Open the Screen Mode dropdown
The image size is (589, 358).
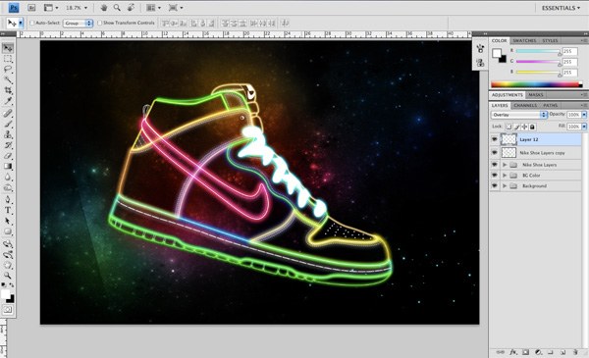(176, 8)
